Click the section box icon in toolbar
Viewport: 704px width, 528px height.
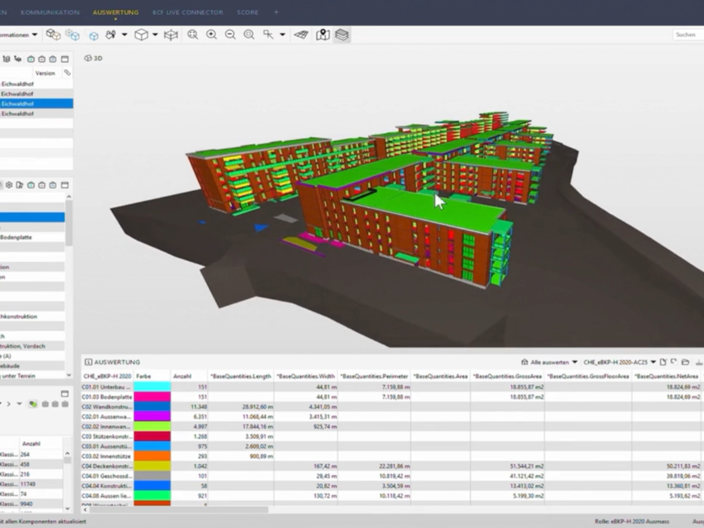[x=171, y=35]
